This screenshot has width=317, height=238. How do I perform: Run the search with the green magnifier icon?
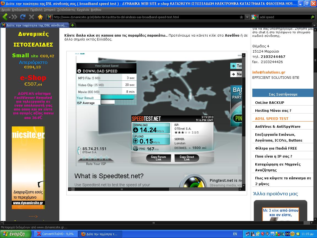[313, 17]
